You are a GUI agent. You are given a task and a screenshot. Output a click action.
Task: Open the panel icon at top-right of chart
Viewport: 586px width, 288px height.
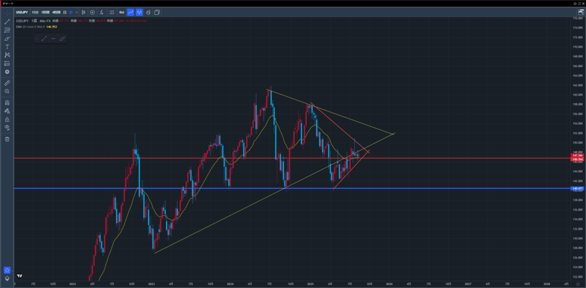[x=581, y=13]
